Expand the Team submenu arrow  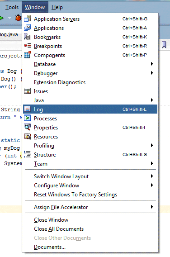click(x=152, y=163)
